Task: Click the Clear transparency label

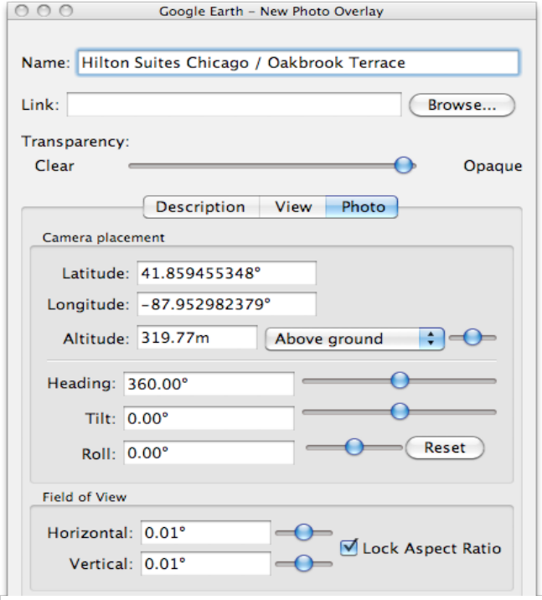Action: [54, 166]
